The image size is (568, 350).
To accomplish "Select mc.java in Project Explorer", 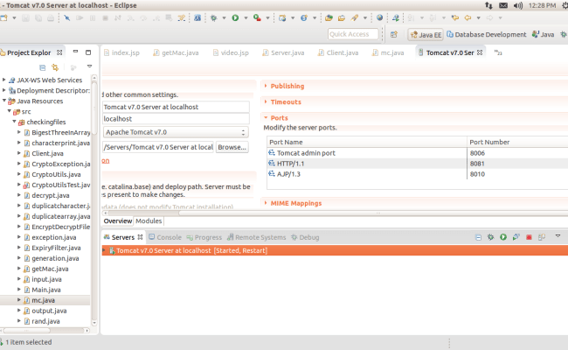I will 43,300.
